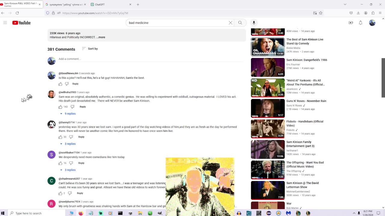Open a new browser tab
This screenshot has height=216, width=385.
(138, 4)
